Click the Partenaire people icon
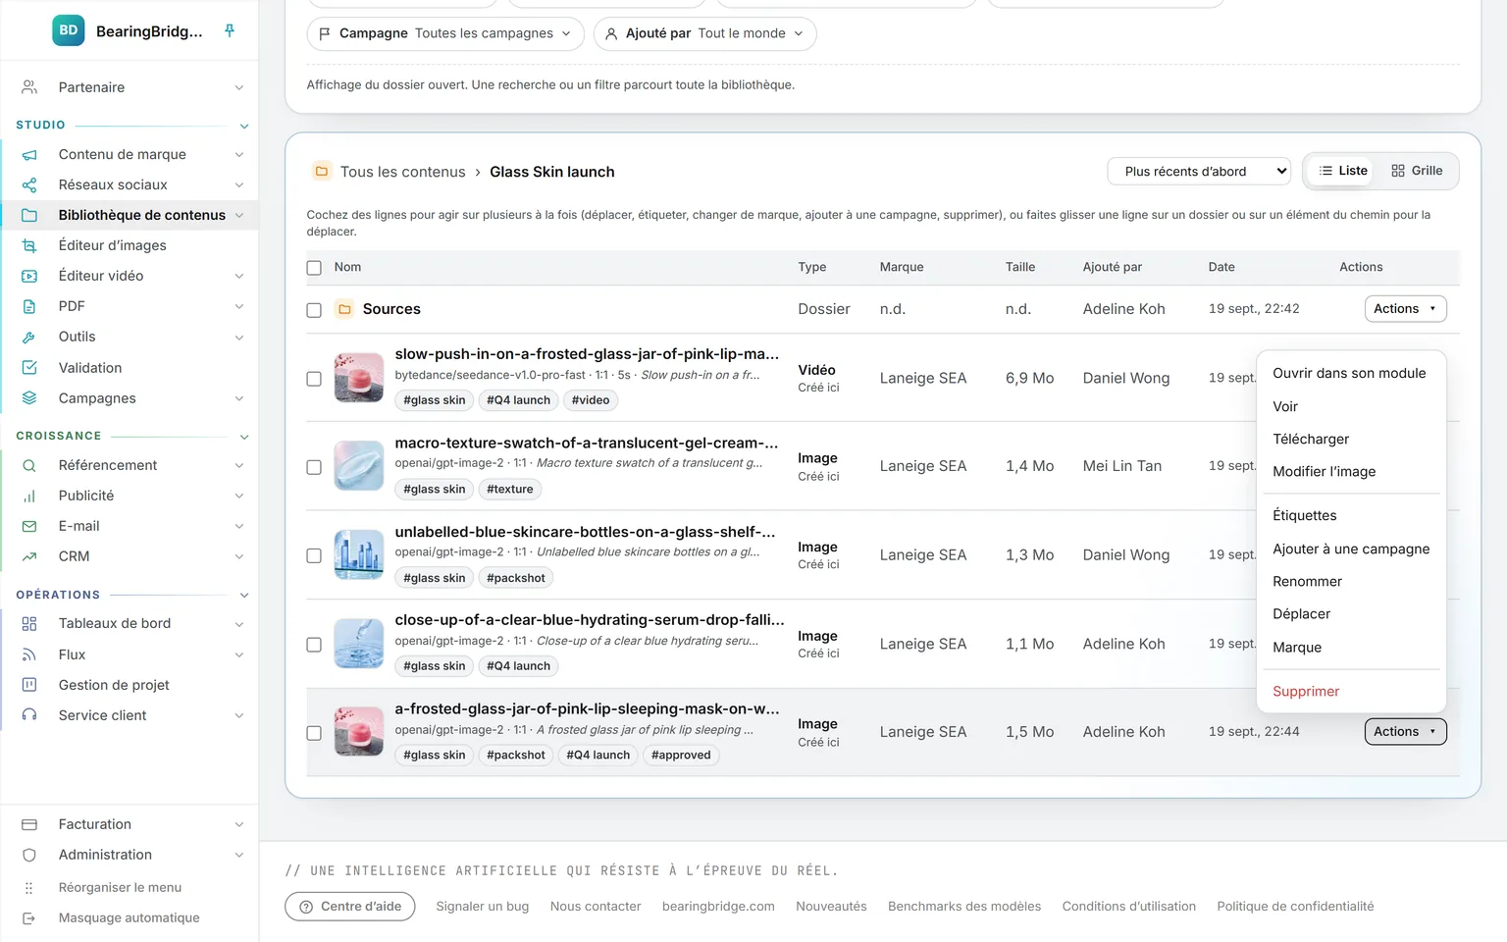 tap(29, 87)
